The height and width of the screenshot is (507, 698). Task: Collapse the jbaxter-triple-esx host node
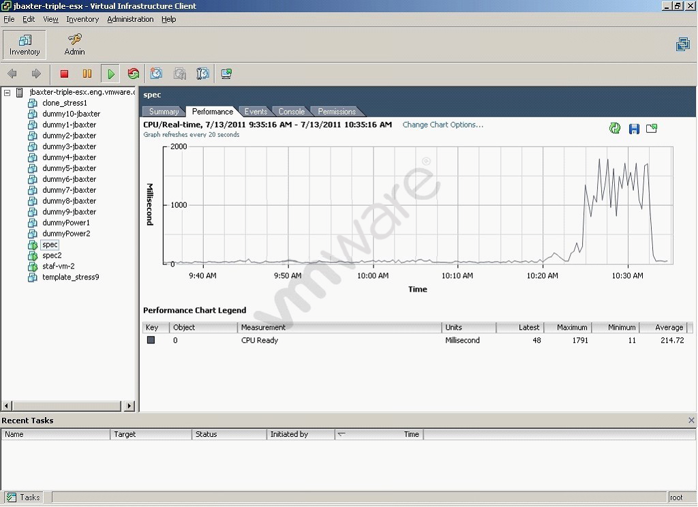[7, 93]
